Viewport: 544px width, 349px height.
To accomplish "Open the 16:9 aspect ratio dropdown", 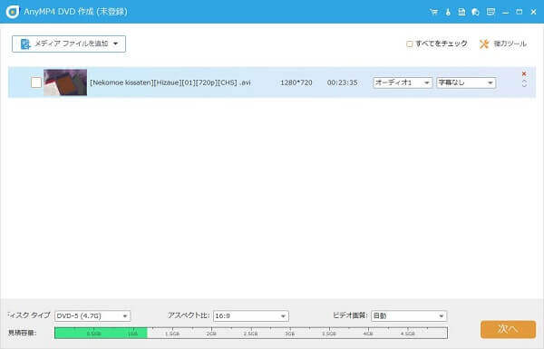I will [x=251, y=316].
